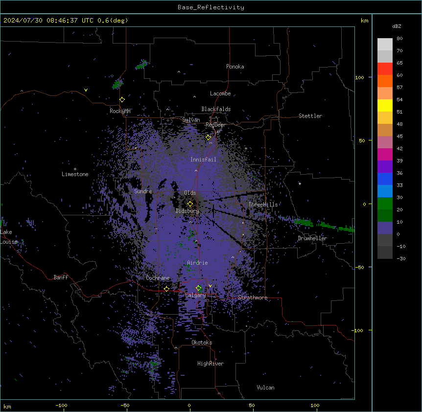
Task: Click the 45 value on dBZ scale
Action: 399,137
